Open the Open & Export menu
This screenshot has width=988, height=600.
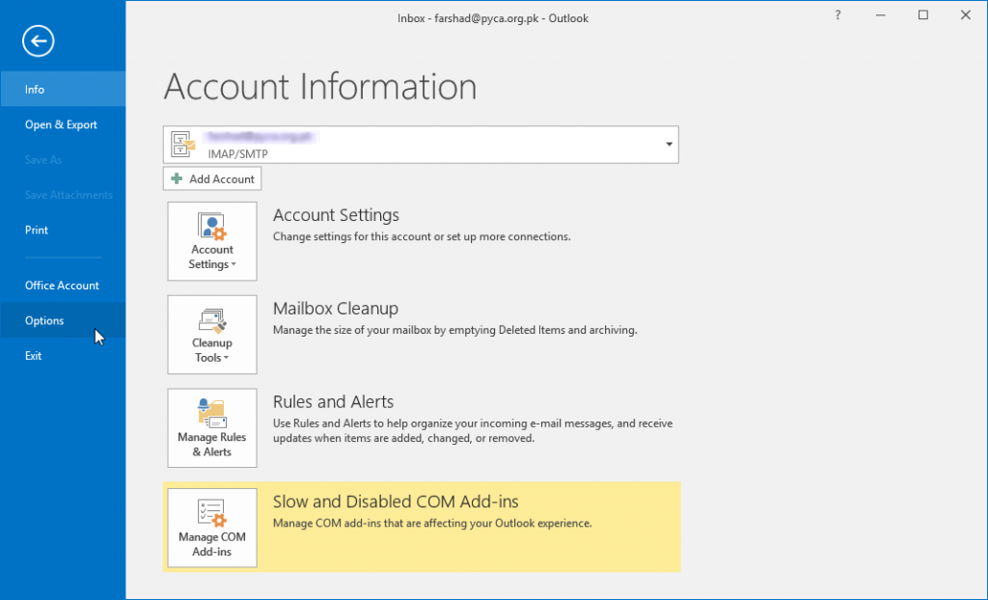click(x=61, y=124)
